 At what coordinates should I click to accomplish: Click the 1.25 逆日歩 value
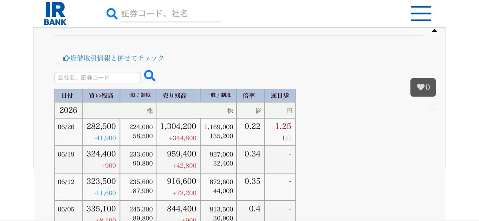pyautogui.click(x=283, y=126)
